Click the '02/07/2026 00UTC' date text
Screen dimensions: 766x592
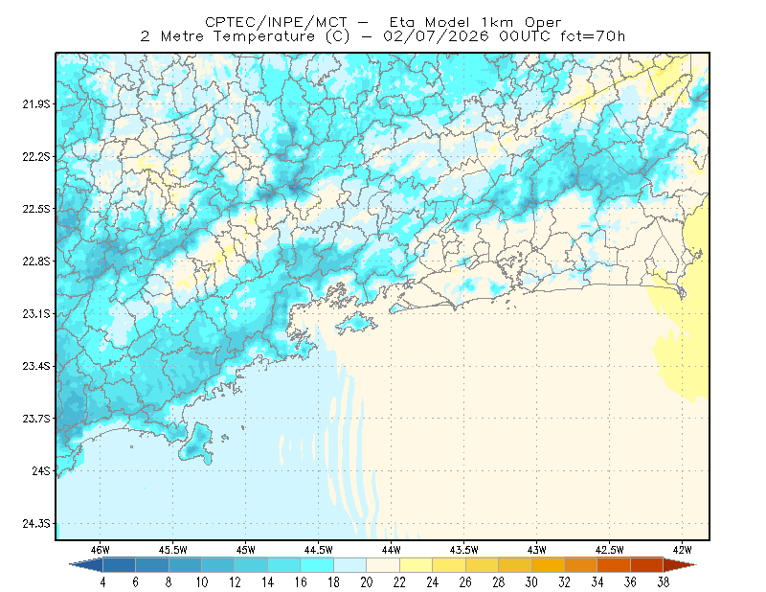[x=467, y=36]
